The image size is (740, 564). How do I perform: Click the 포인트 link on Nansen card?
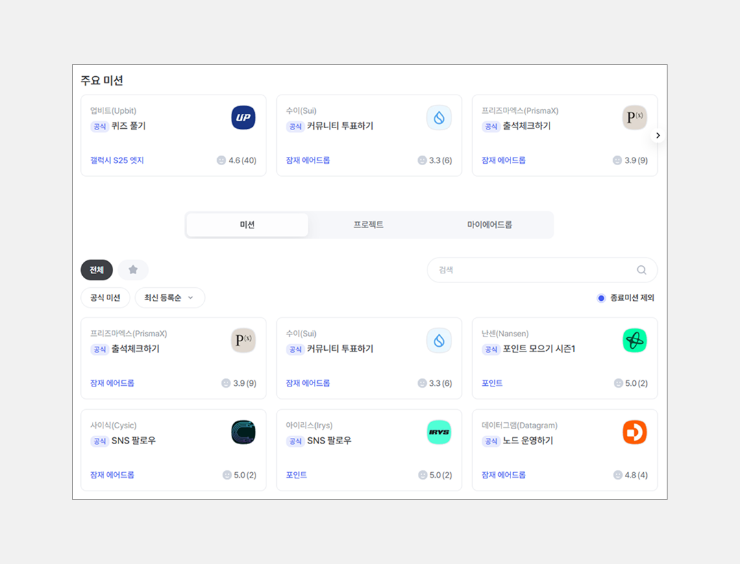click(x=492, y=383)
